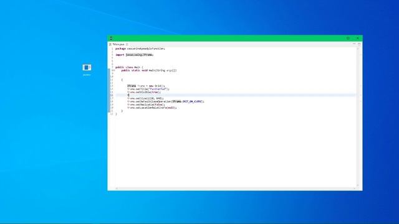This screenshot has width=399, height=224.
Task: Click the 'JFrame frame = new Grid();' line
Action: 146,86
